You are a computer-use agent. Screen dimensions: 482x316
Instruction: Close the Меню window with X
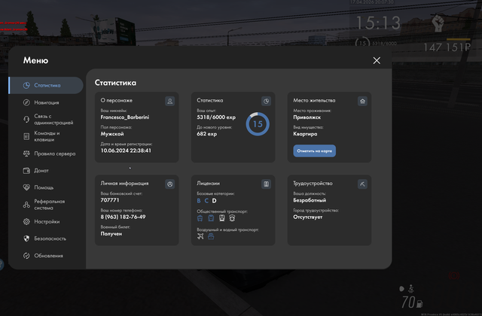click(x=377, y=60)
